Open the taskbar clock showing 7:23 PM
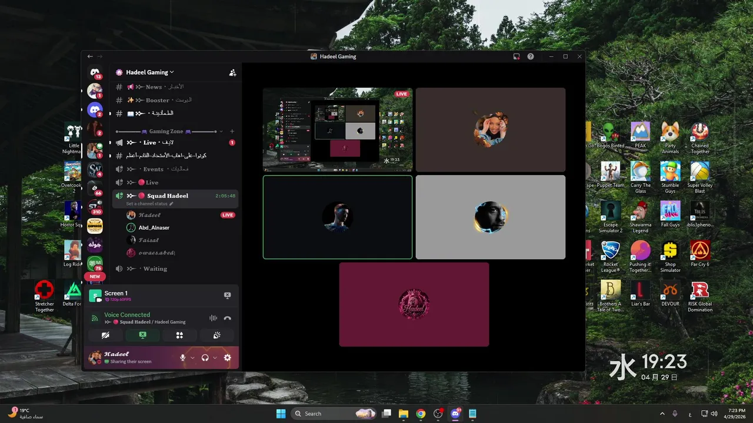The width and height of the screenshot is (753, 423). click(736, 414)
